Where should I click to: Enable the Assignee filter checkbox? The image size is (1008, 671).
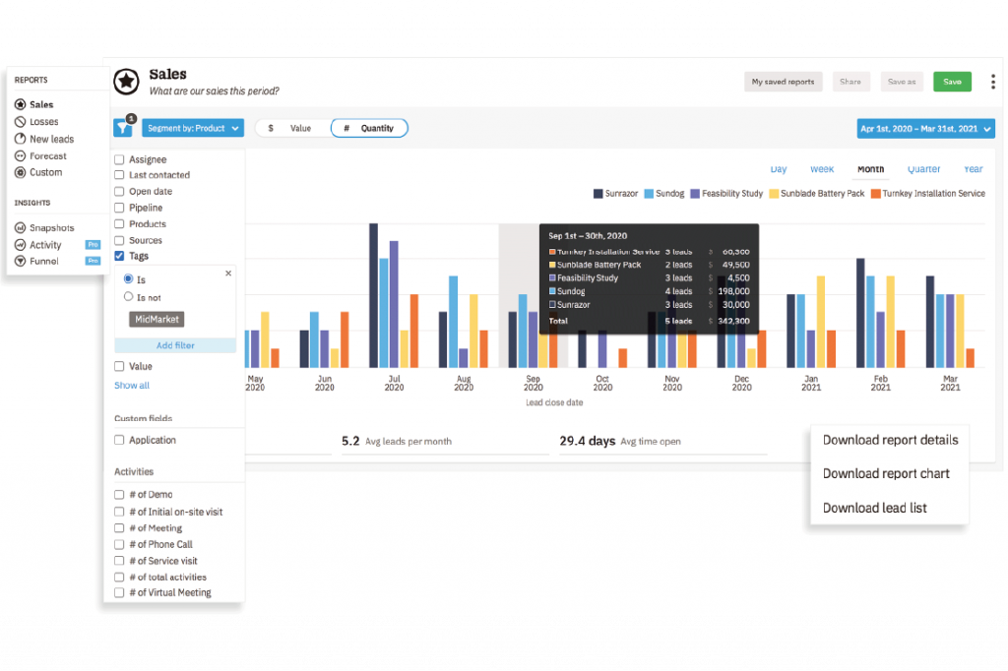click(119, 159)
